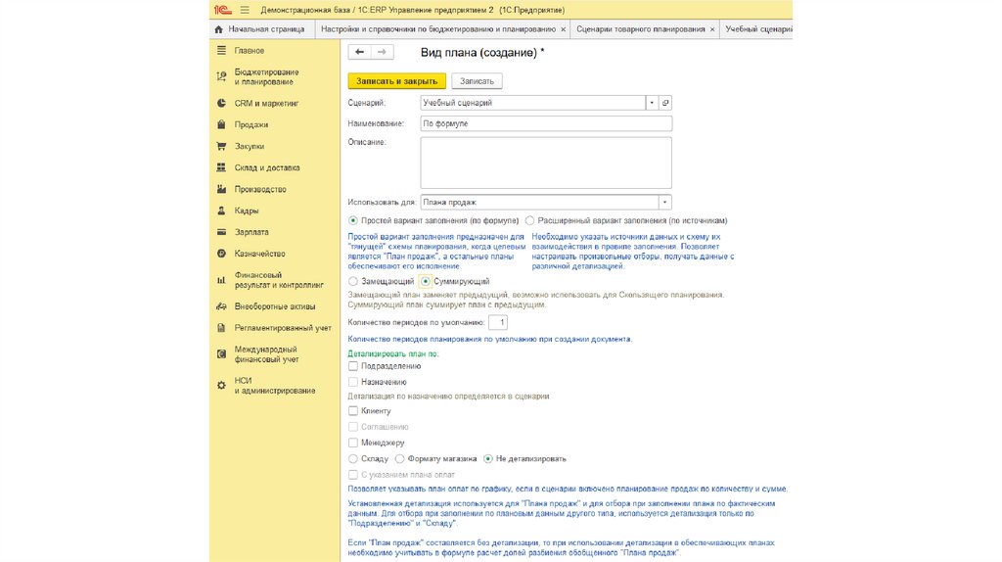Tick the Менеджеру checkbox

click(x=353, y=443)
